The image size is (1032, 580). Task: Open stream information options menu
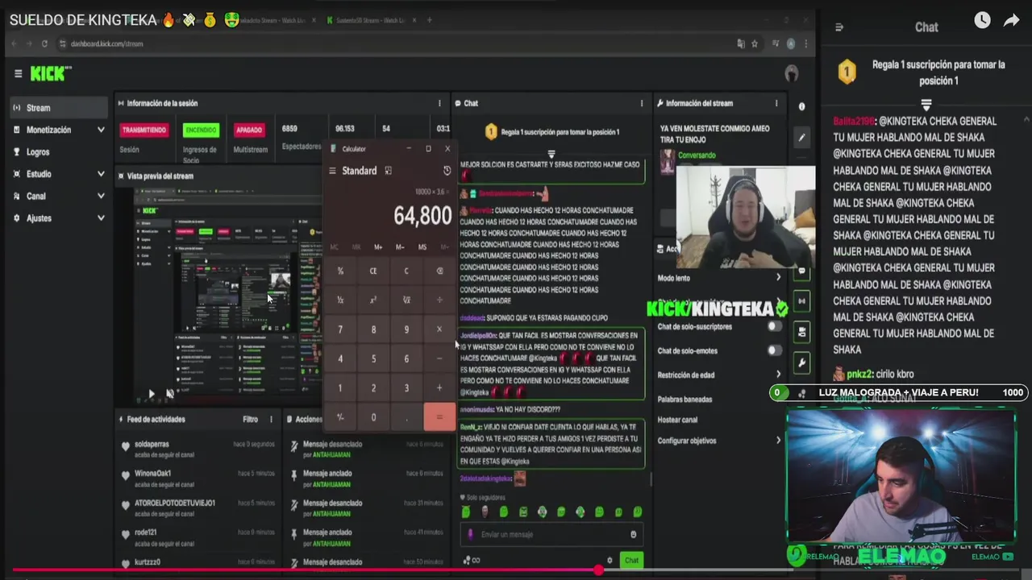tap(776, 103)
